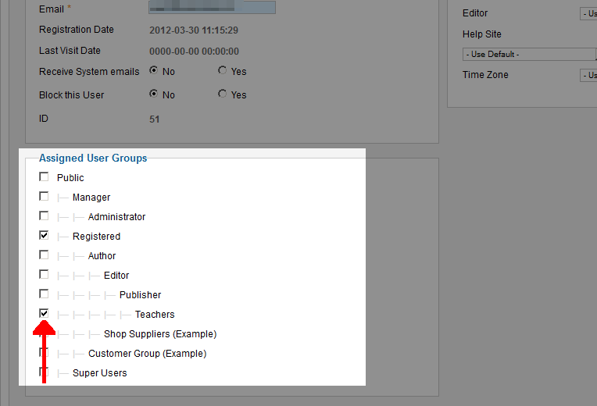
Task: Tick the Shop Suppliers (Example) checkbox
Action: tap(44, 333)
